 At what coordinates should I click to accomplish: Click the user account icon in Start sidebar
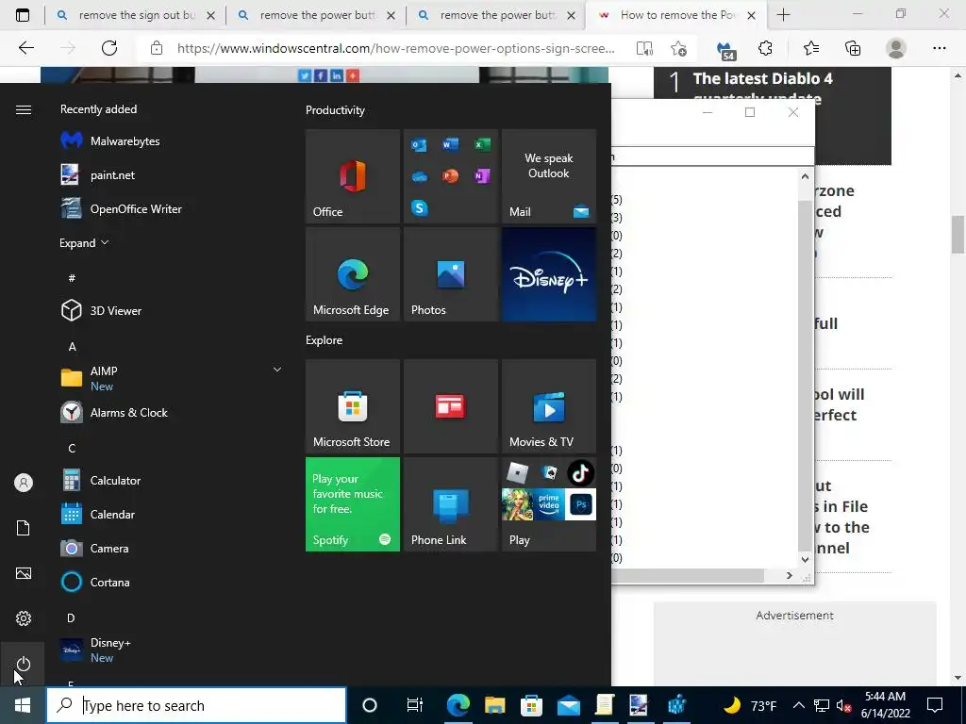[x=24, y=483]
